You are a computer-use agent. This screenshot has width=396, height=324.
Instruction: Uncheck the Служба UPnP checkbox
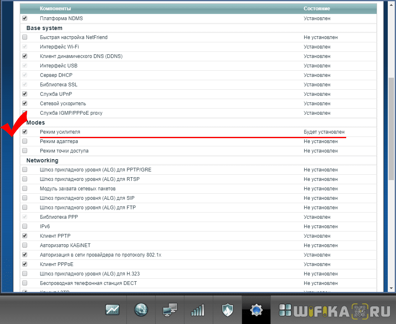[25, 94]
